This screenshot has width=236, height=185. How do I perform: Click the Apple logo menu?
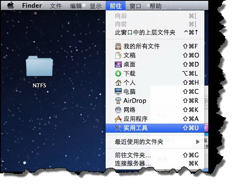11,6
